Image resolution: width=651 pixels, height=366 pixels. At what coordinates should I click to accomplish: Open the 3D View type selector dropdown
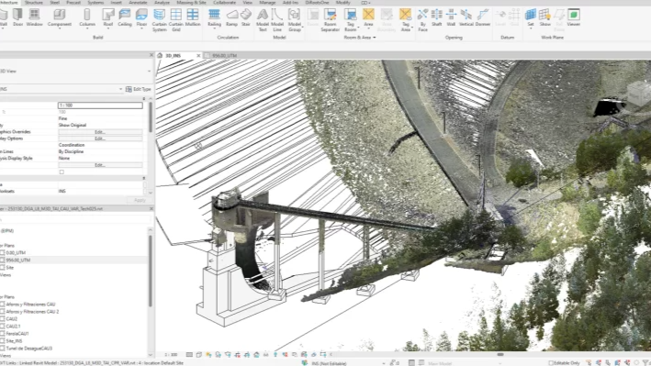[149, 72]
